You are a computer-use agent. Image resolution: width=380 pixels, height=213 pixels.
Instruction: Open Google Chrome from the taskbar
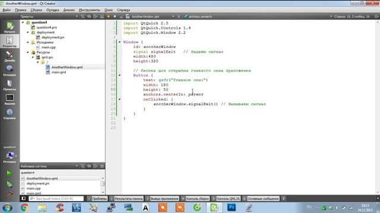(x=24, y=208)
